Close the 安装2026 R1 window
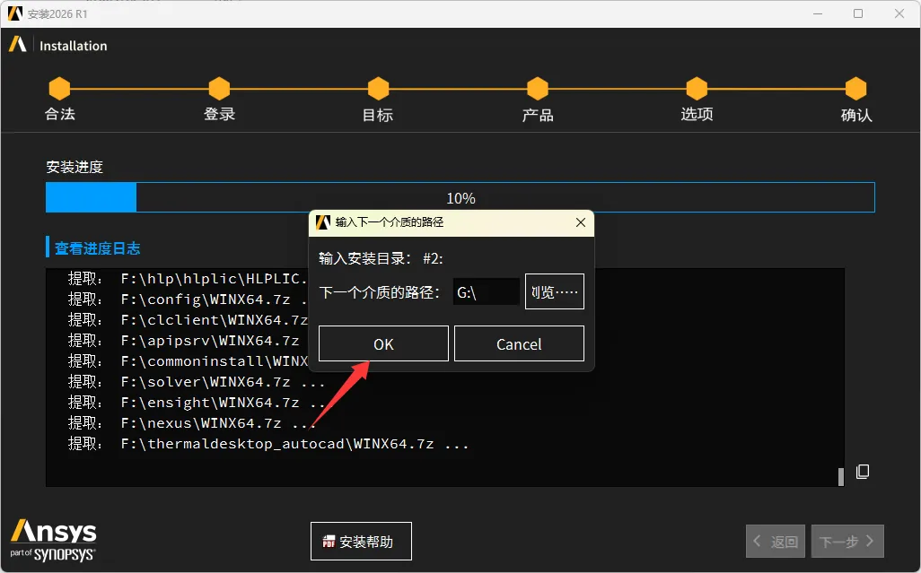This screenshot has height=573, width=921. [x=899, y=13]
